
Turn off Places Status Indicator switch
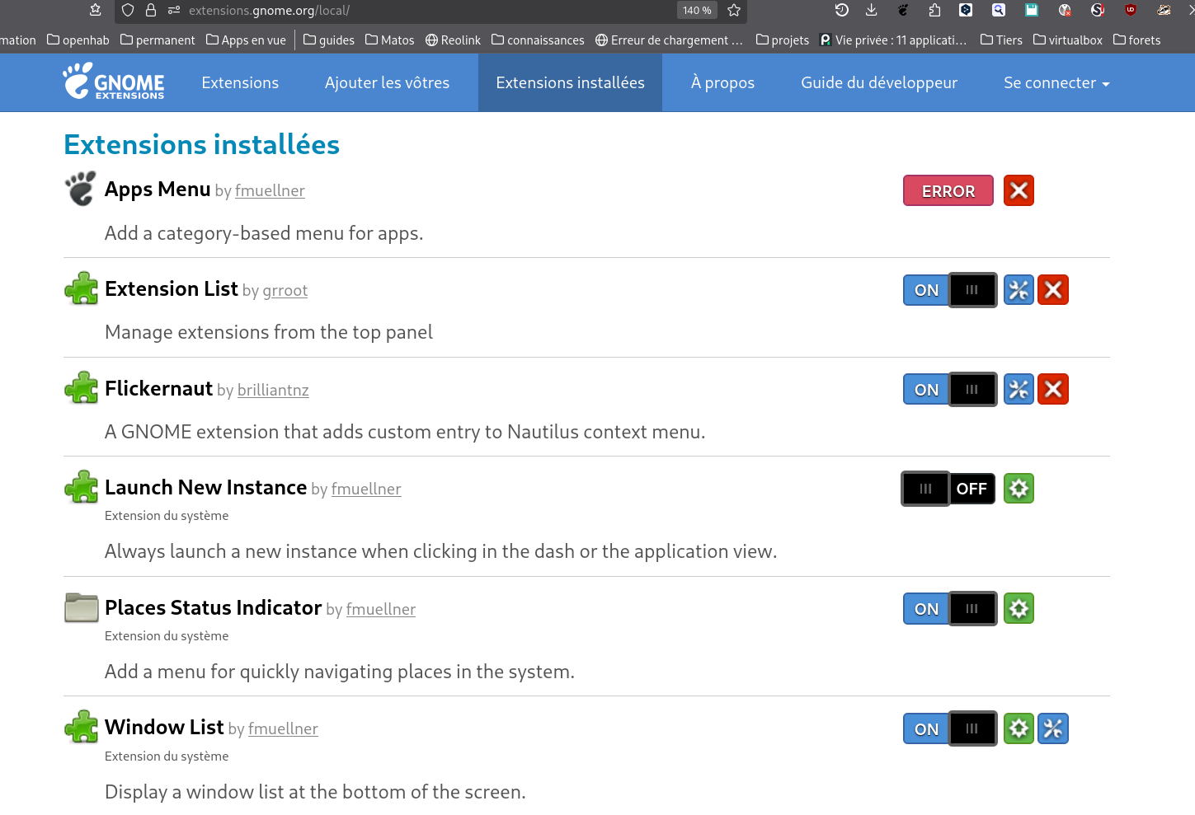pos(950,609)
